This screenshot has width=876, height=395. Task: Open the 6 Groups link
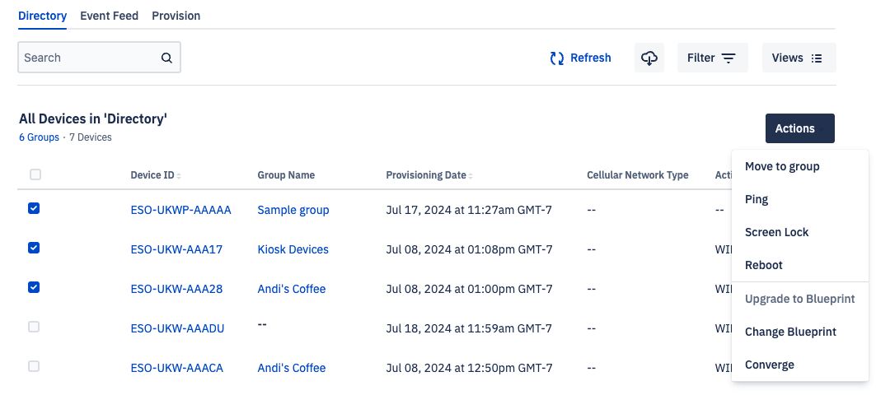point(39,137)
